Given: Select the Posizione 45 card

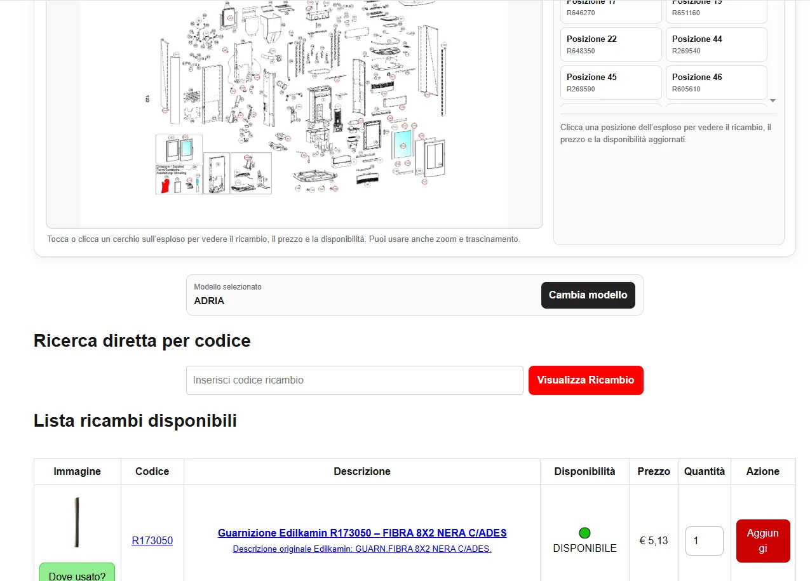Looking at the screenshot, I should [x=611, y=83].
